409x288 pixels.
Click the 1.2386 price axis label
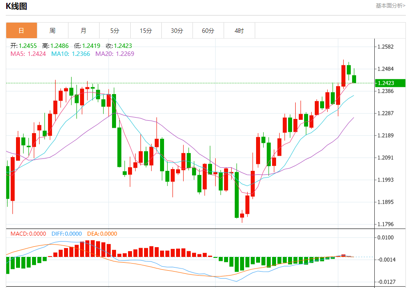click(x=385, y=91)
